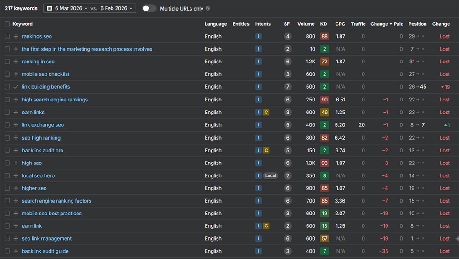Sort by Volume column header
The width and height of the screenshot is (459, 259).
click(x=306, y=24)
